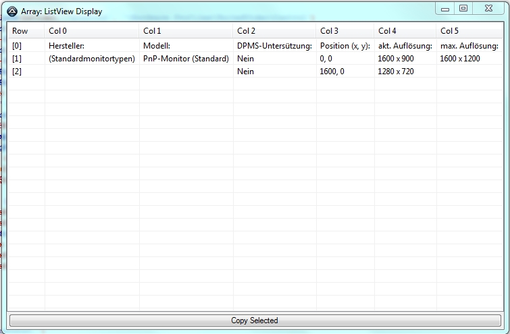Minimize the ListView Display window
The width and height of the screenshot is (510, 334).
click(x=444, y=9)
